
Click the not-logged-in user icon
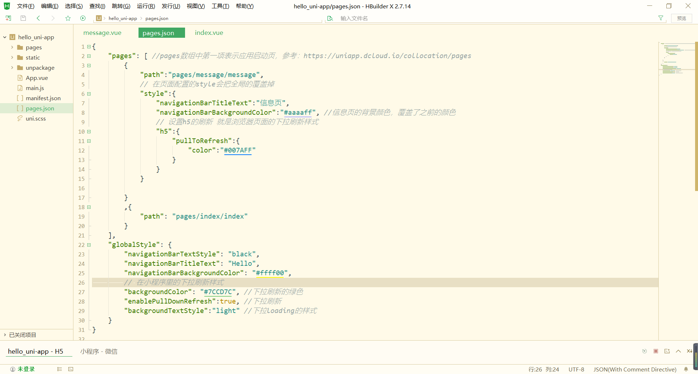tap(13, 369)
